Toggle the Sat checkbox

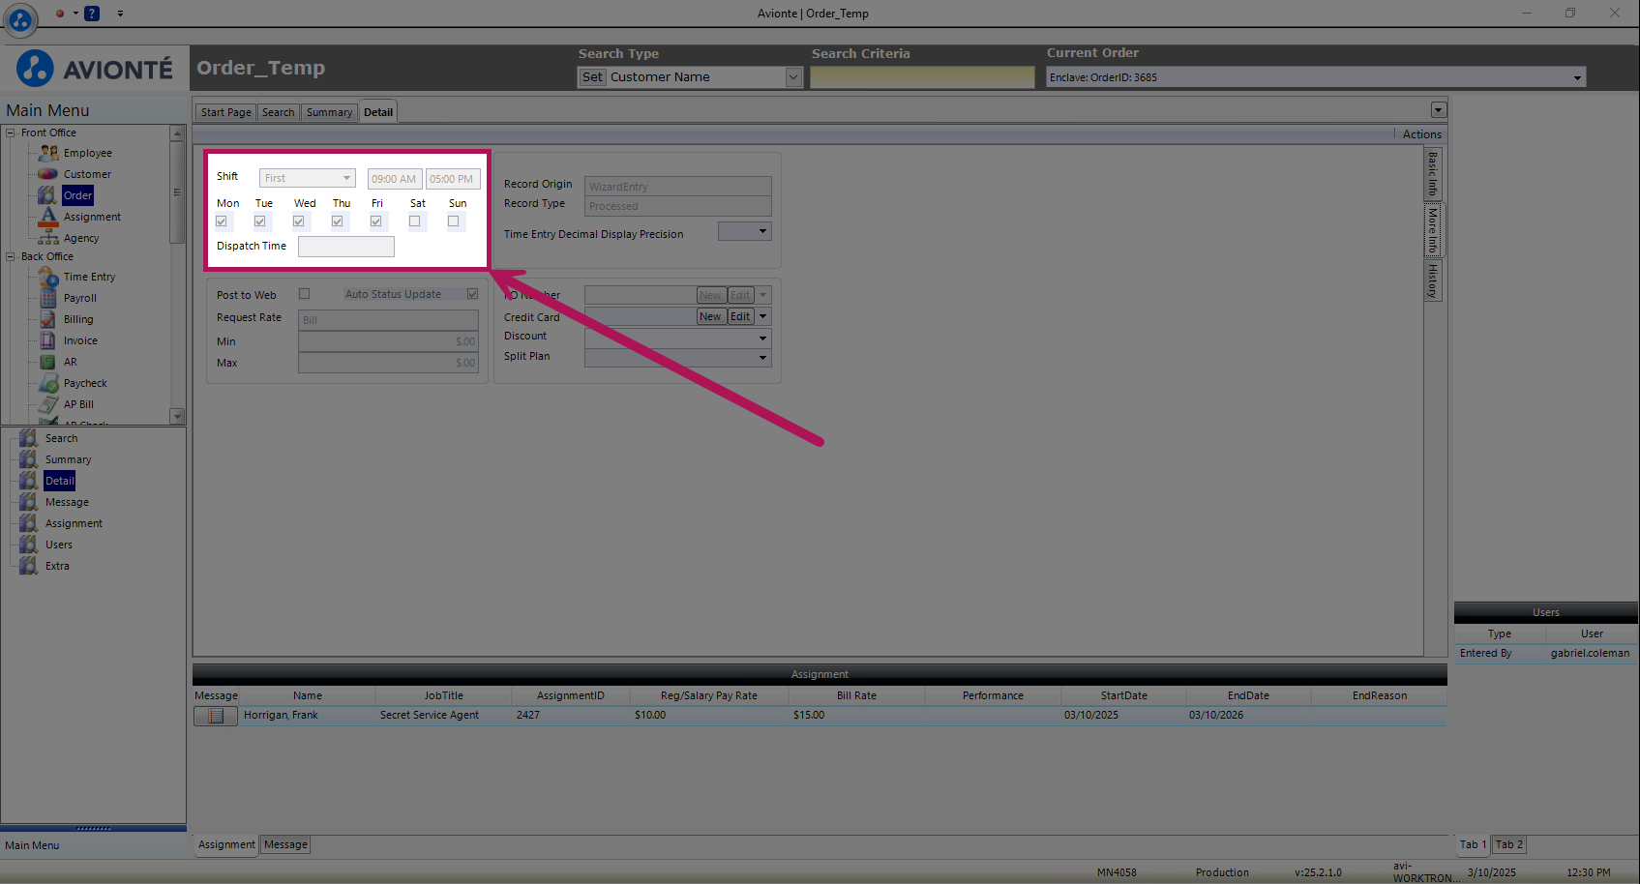(x=415, y=221)
